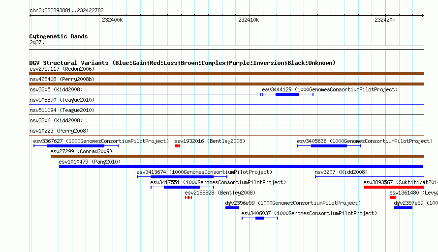Viewport: 438px width, 252px height.
Task: Click the left arrowhead of the ruler
Action: pyautogui.click(x=31, y=15)
